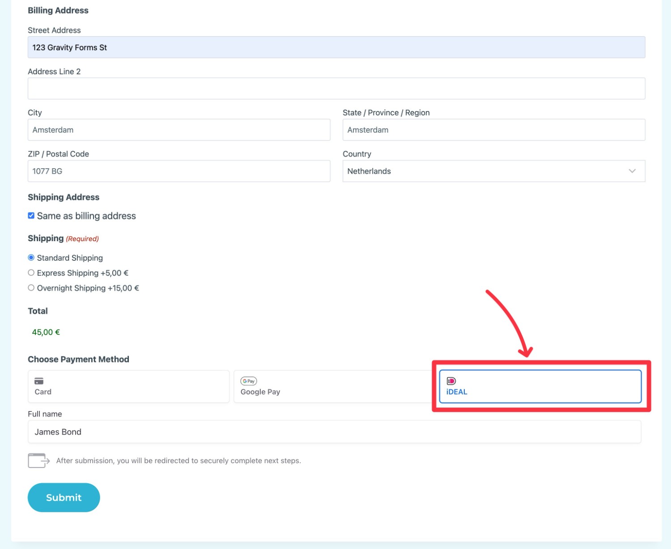The image size is (671, 549).
Task: Click the redirect browser icon near submission notice
Action: tap(38, 460)
